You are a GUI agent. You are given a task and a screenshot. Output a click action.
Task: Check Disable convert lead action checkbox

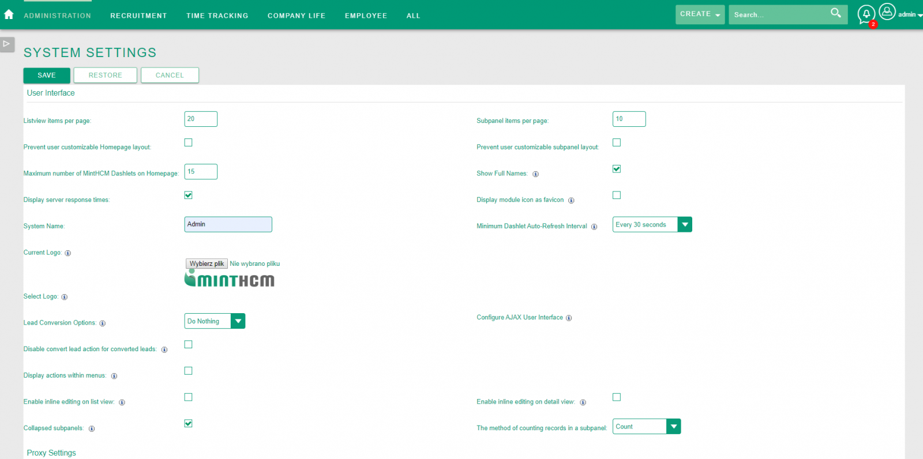tap(188, 344)
